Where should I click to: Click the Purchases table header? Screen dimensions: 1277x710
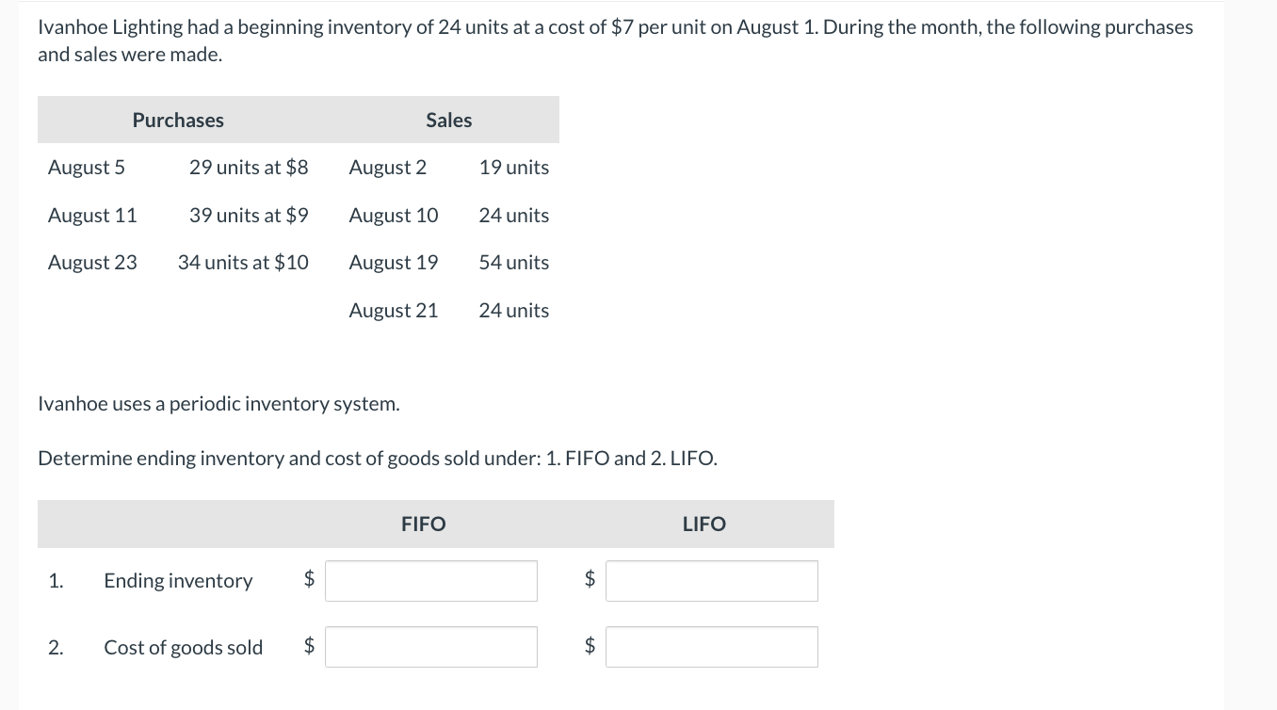(x=178, y=121)
